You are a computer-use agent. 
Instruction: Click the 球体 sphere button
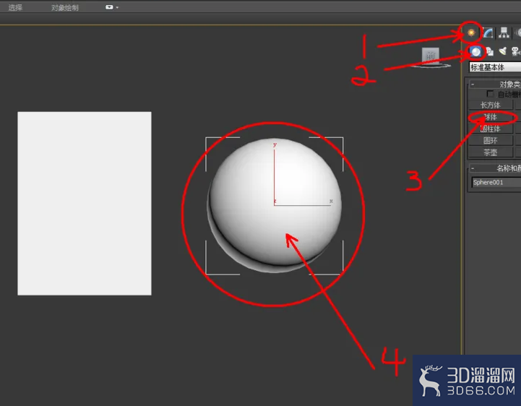click(491, 117)
